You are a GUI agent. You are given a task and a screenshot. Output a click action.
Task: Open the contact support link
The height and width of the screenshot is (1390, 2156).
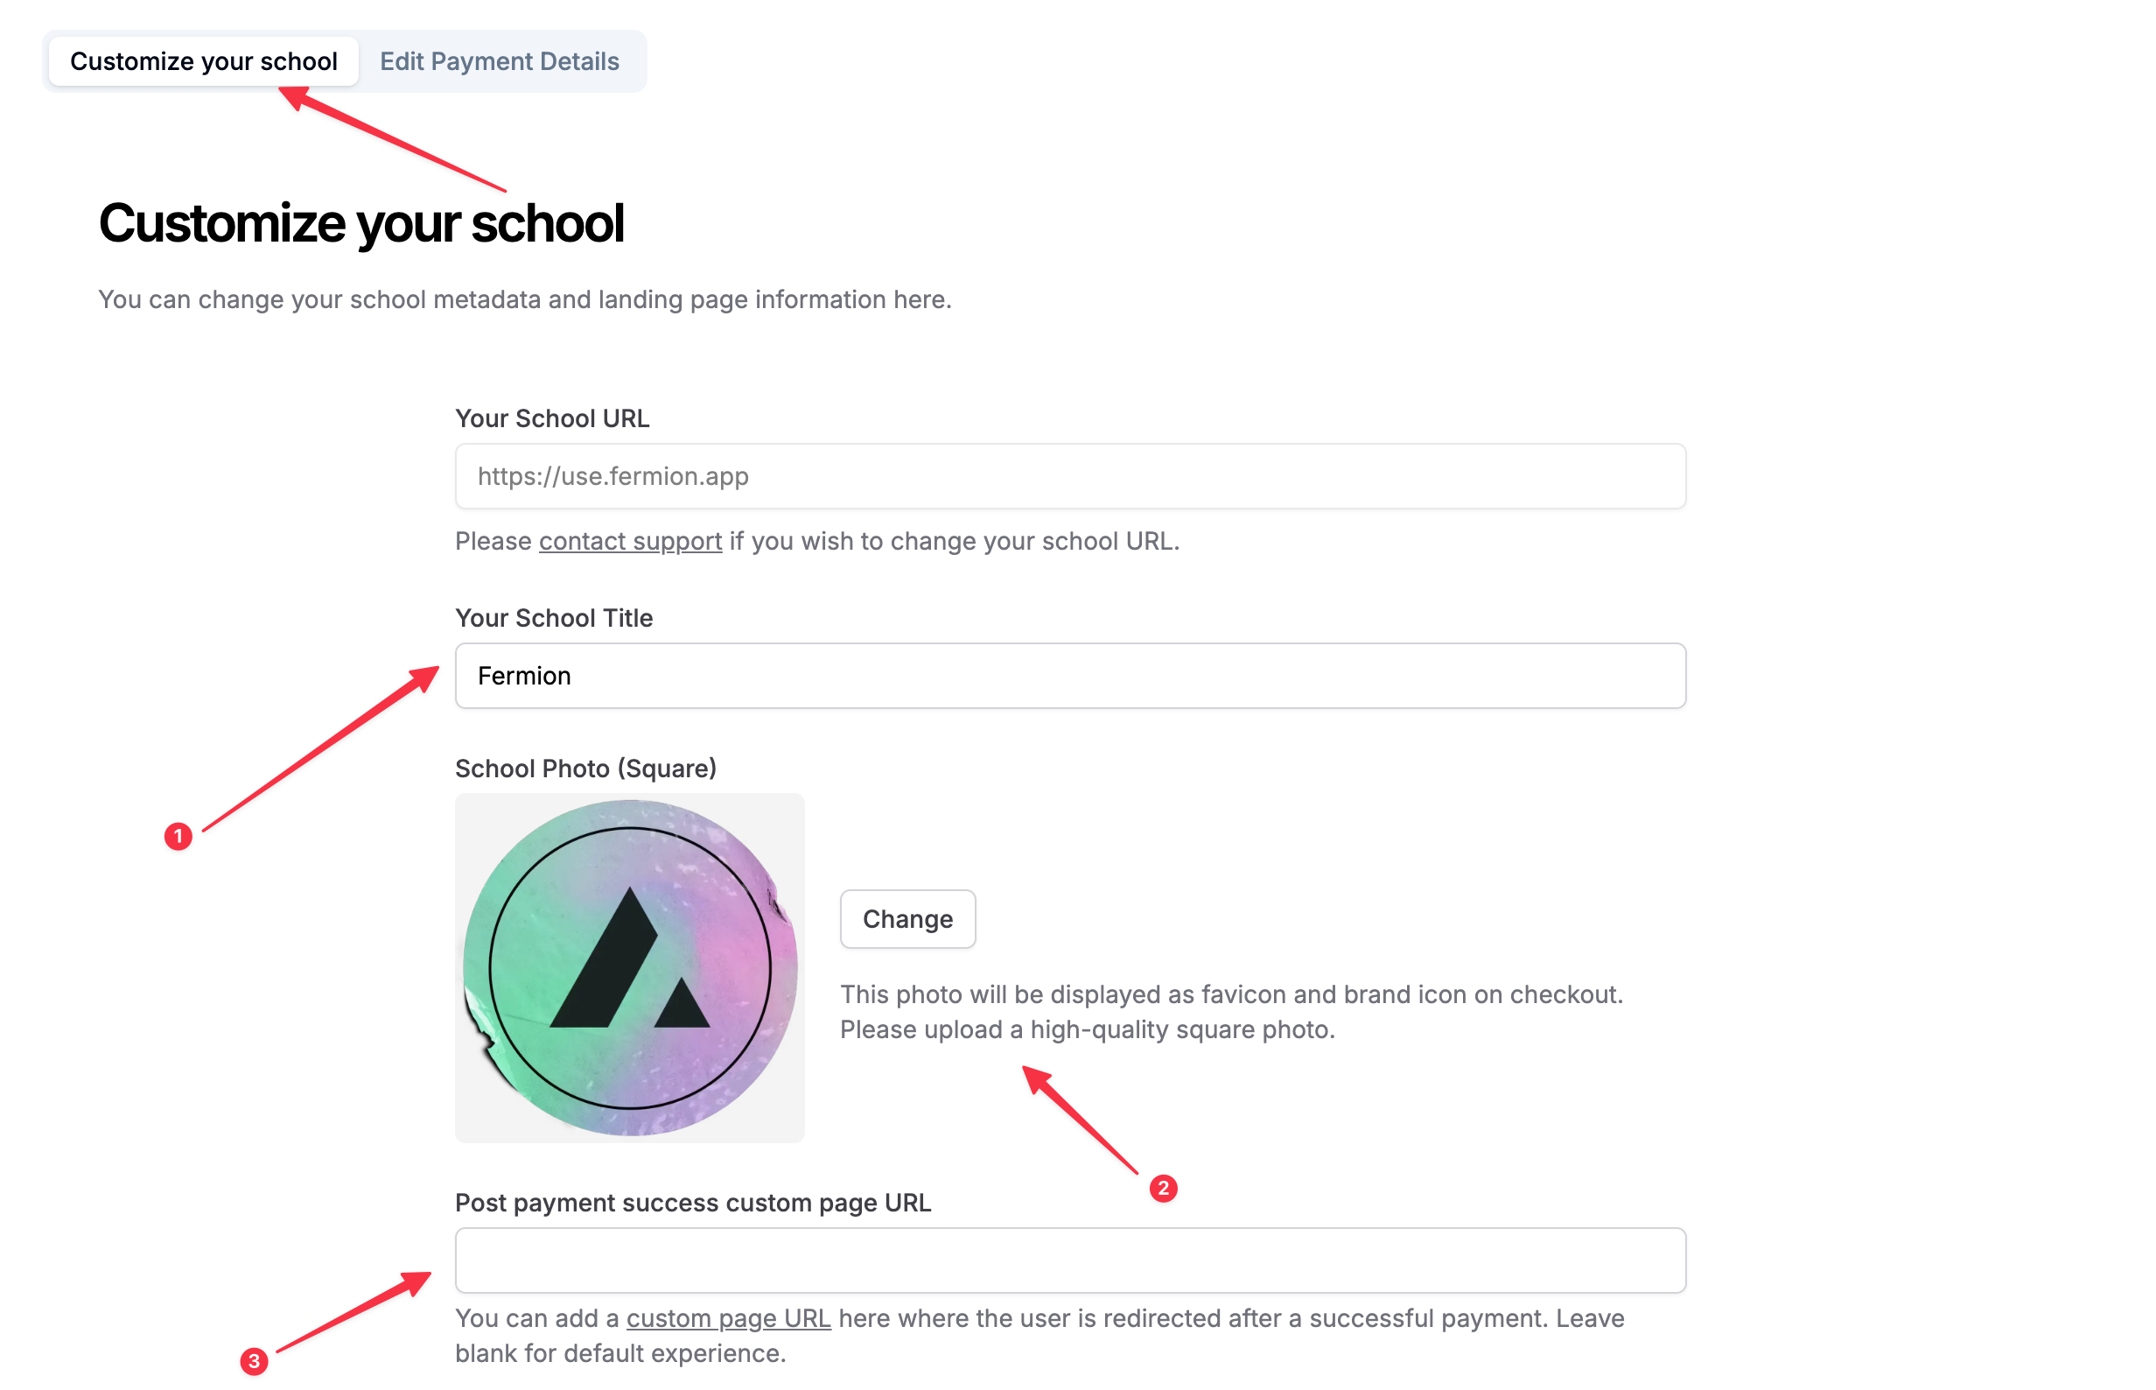(631, 541)
